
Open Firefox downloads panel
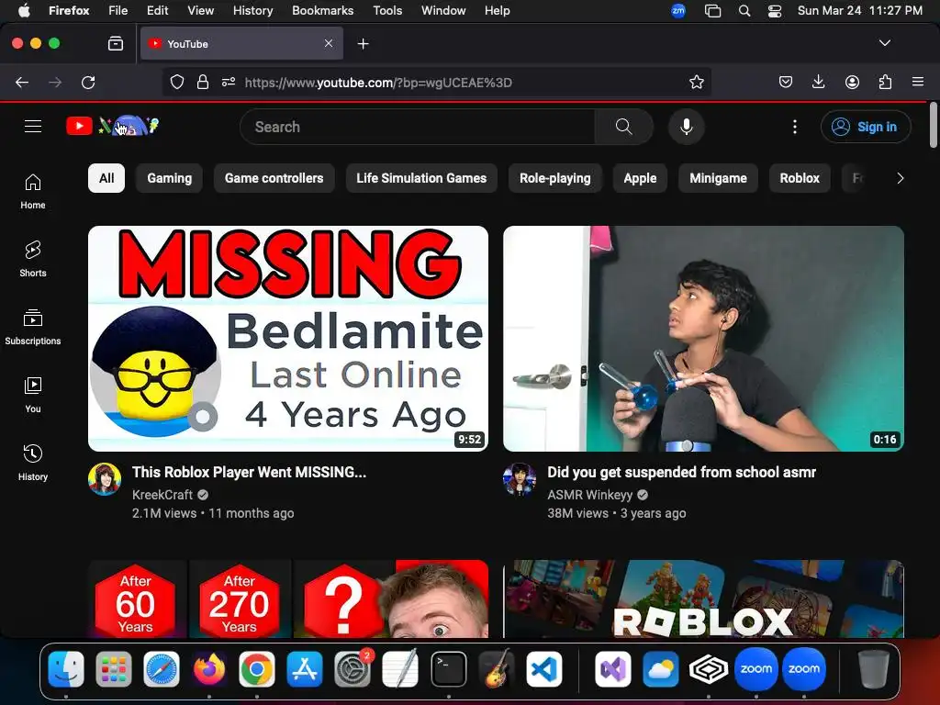point(818,82)
